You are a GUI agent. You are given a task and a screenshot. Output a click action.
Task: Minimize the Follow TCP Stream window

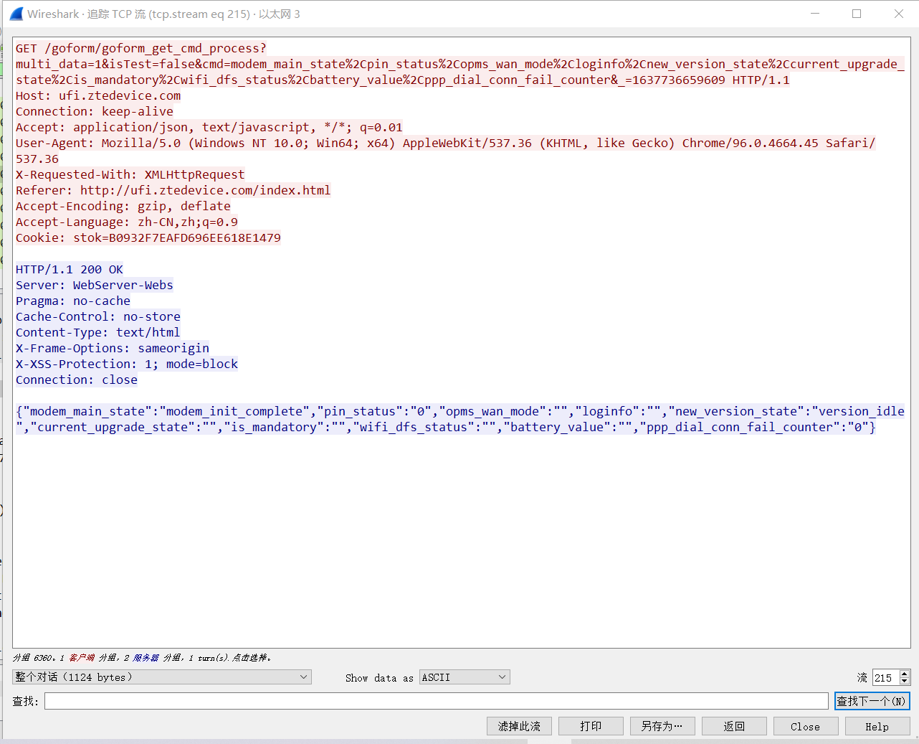click(x=815, y=14)
